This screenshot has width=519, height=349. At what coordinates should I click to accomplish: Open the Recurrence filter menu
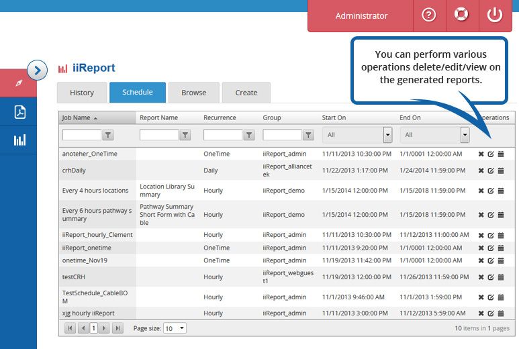coord(249,135)
